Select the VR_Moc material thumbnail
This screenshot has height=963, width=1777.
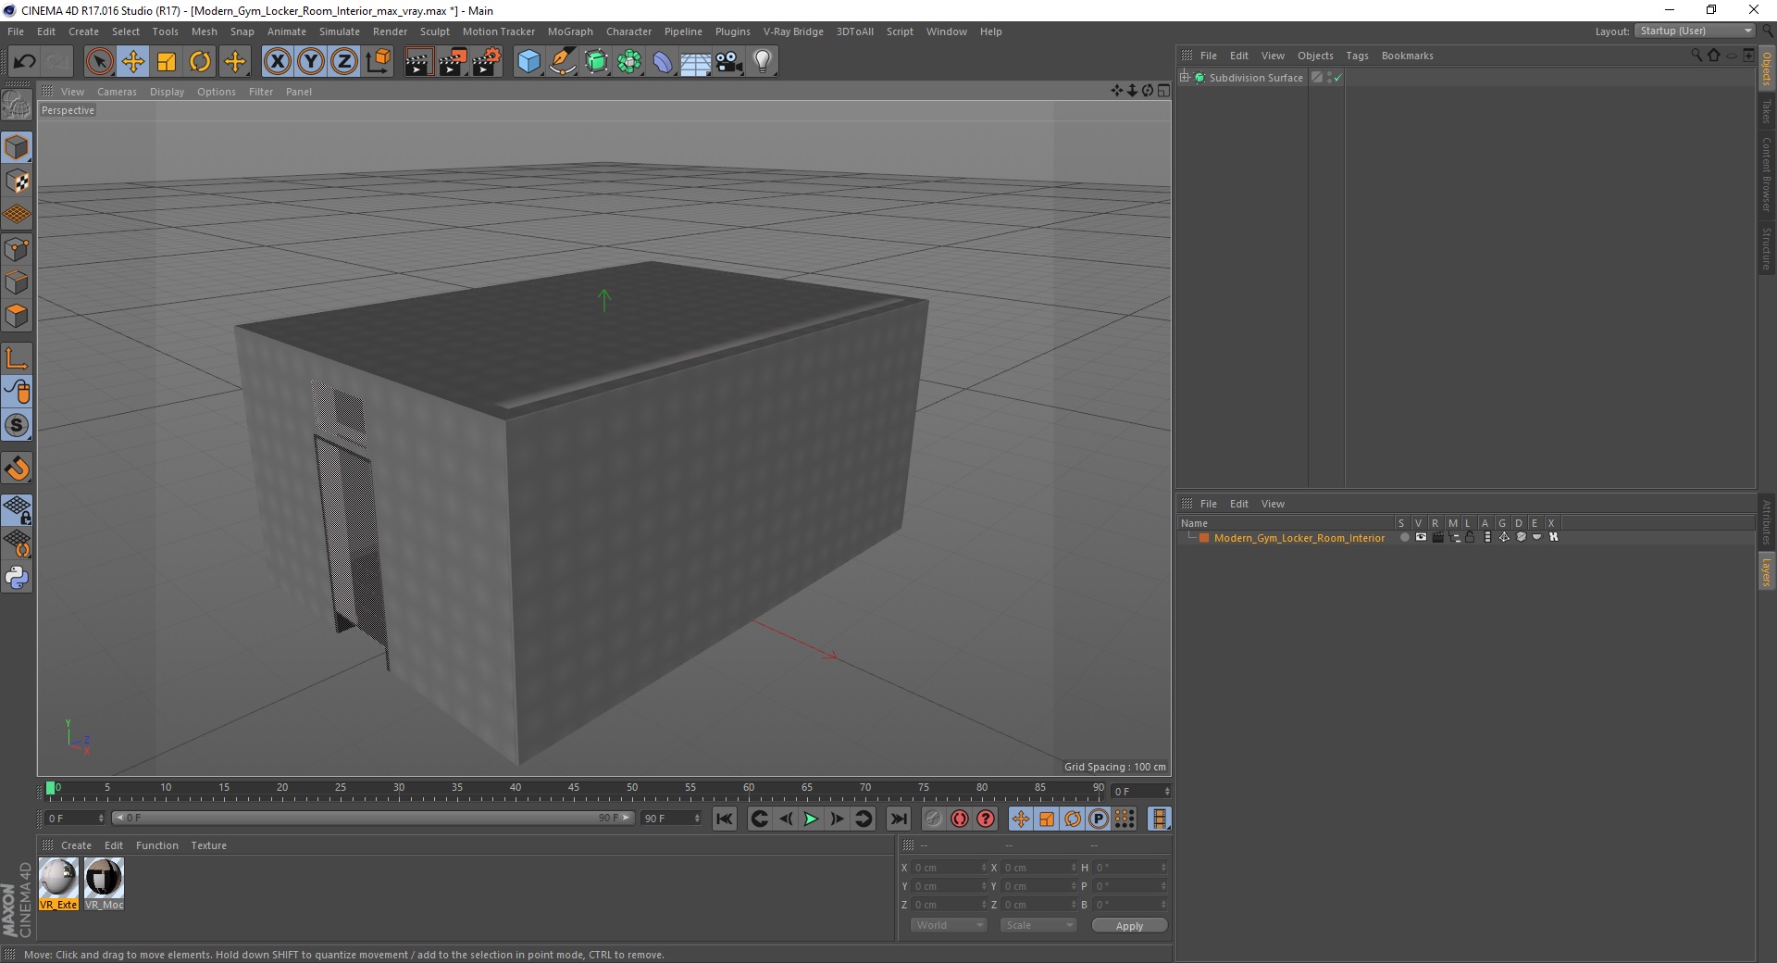coord(104,883)
